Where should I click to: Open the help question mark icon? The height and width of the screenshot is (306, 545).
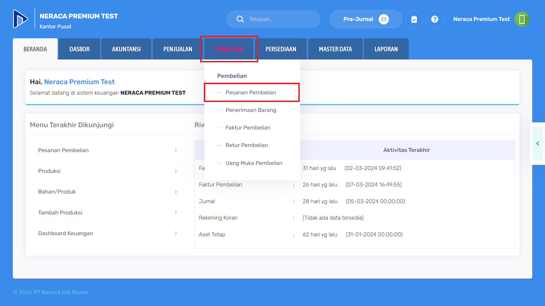[x=435, y=19]
